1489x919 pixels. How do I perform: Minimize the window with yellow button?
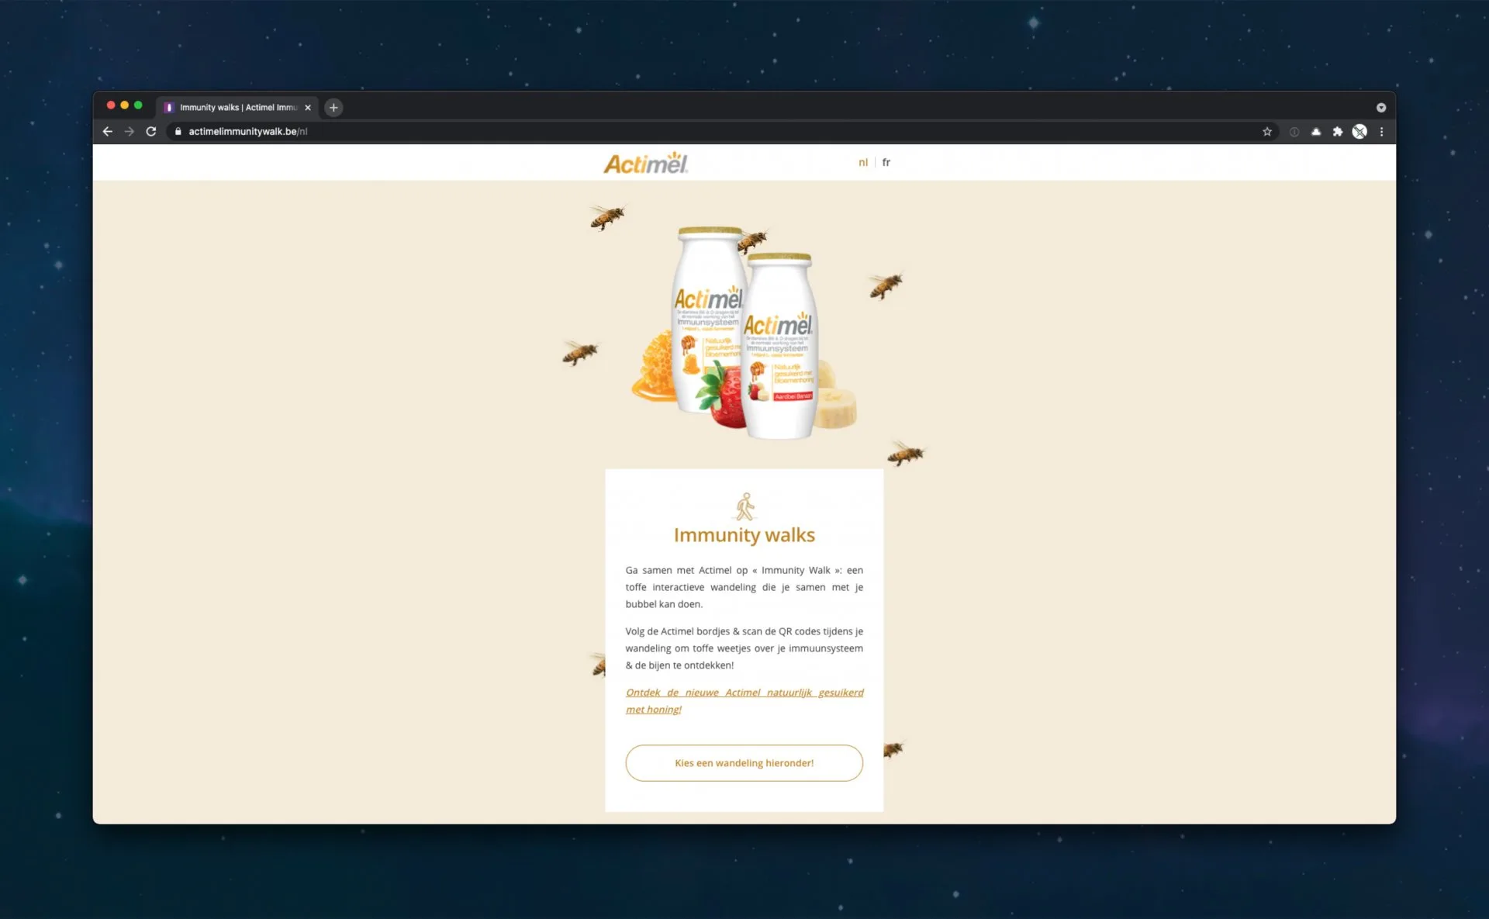click(125, 105)
